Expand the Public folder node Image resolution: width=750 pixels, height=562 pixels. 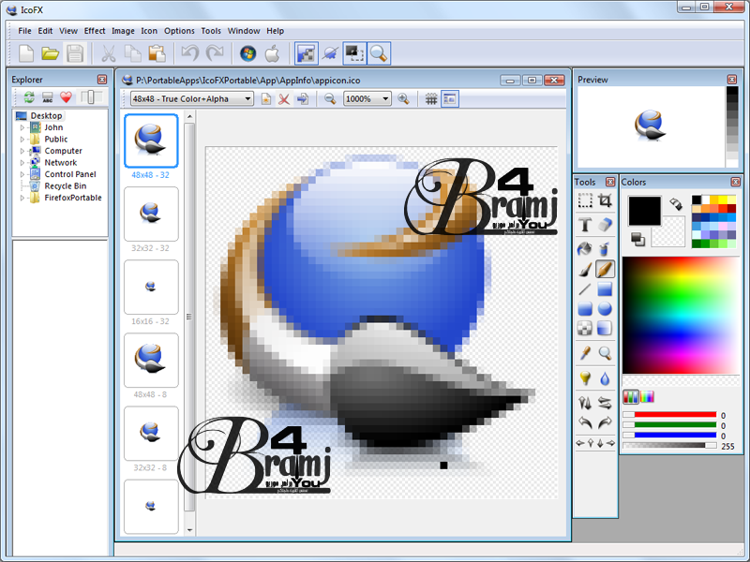[22, 139]
